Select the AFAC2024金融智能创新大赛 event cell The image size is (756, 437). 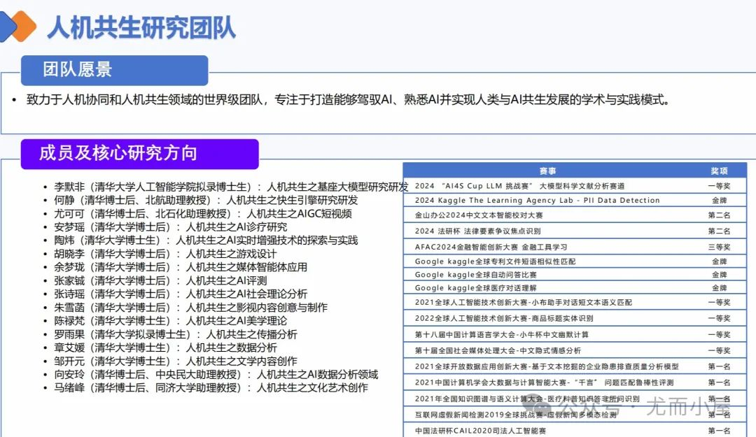[x=491, y=248]
